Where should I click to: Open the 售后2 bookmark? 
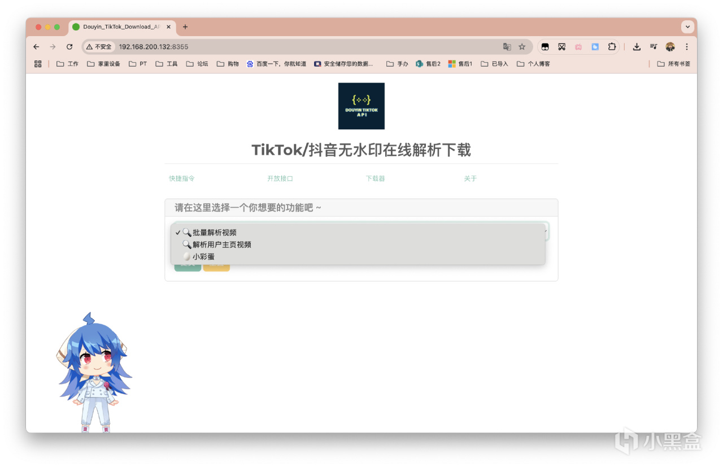pyautogui.click(x=428, y=64)
